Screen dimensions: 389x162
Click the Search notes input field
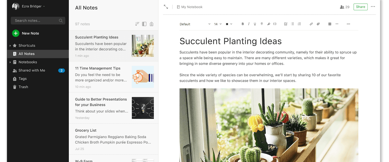pos(38,20)
